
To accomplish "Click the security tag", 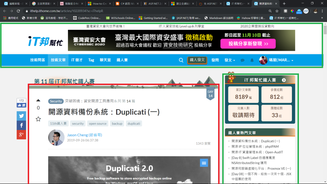I will point(78,124).
